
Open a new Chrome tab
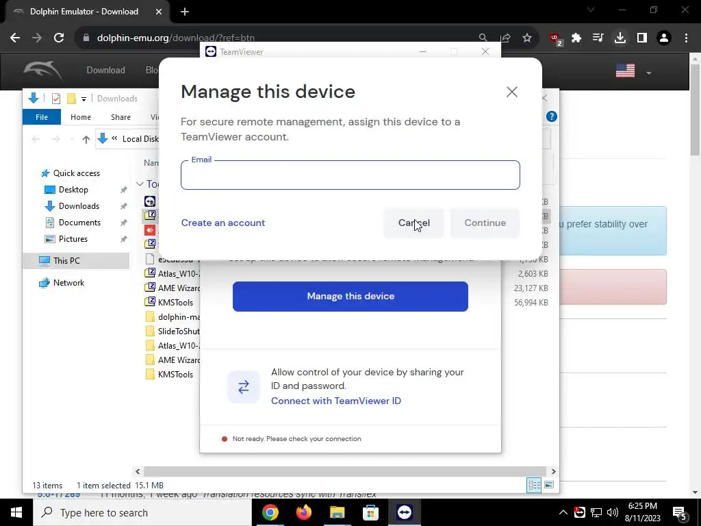(185, 12)
